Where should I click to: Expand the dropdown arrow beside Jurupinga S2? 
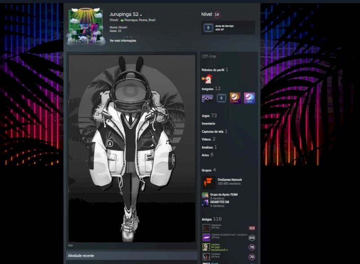click(141, 15)
